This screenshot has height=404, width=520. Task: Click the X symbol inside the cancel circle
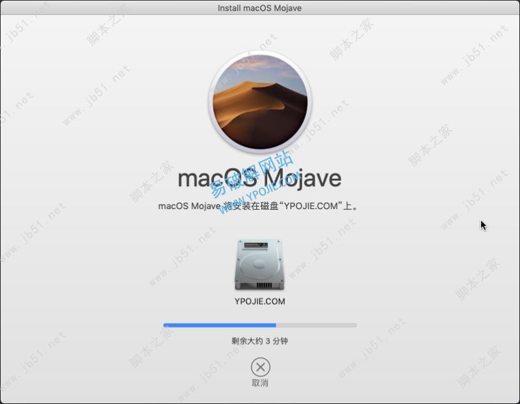(x=260, y=367)
